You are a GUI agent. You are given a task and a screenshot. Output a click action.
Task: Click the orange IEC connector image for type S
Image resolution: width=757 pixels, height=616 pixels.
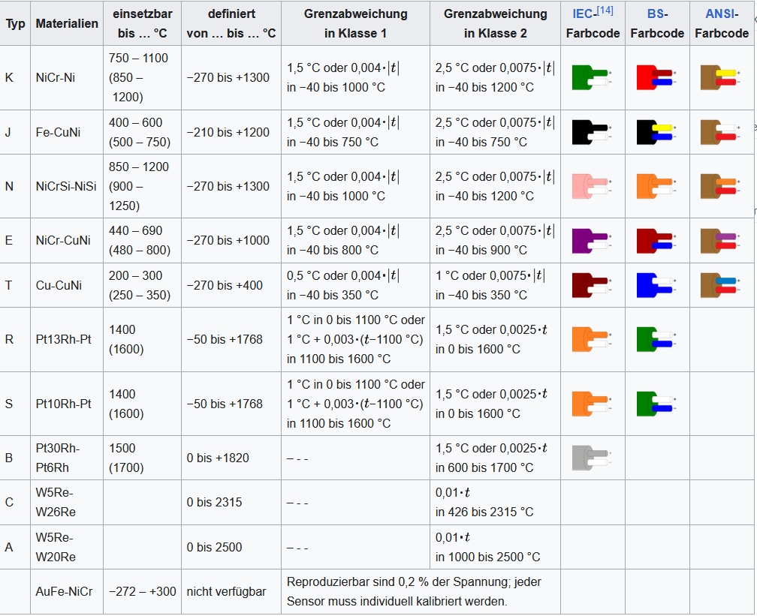click(x=592, y=404)
